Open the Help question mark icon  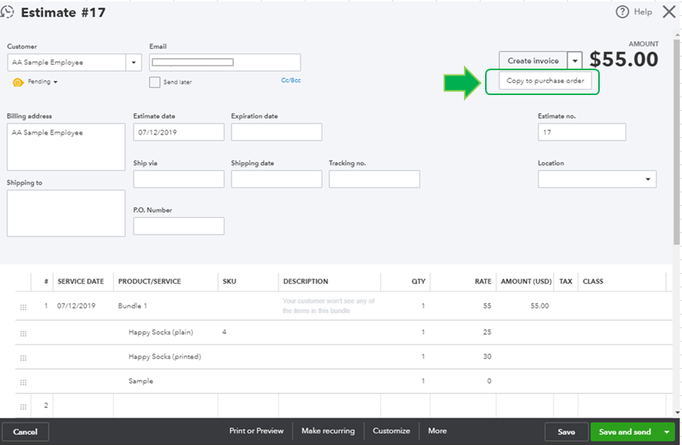[x=622, y=12]
